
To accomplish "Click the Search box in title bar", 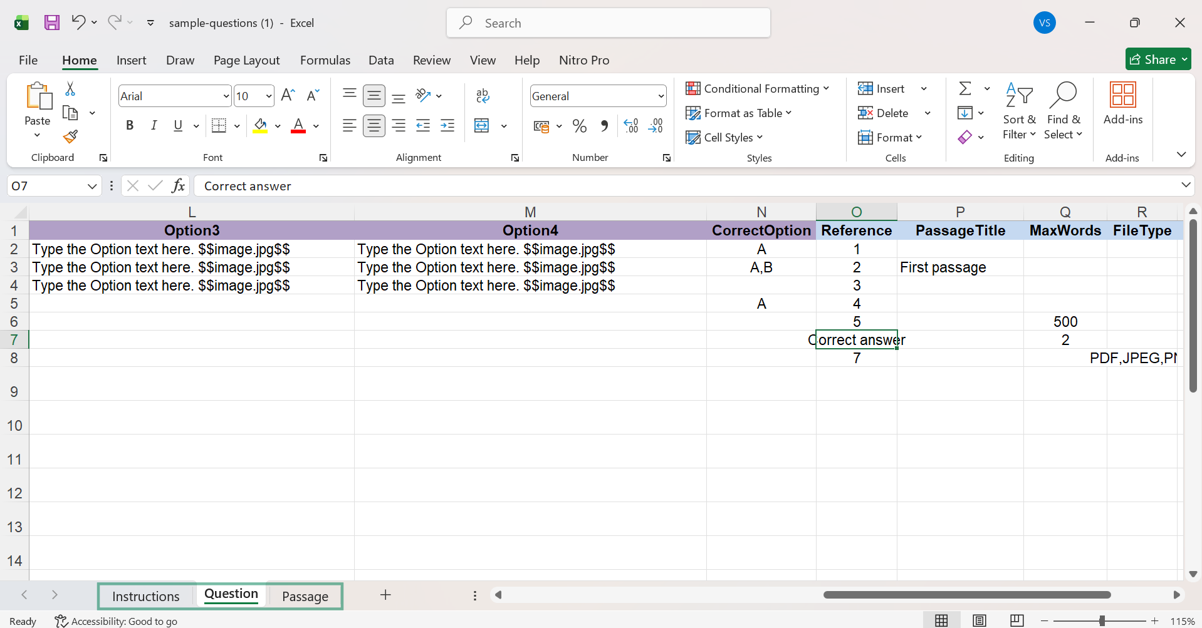I will pos(608,23).
